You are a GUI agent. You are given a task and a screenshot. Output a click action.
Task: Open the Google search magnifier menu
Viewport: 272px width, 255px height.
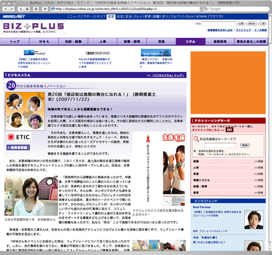[206, 9]
